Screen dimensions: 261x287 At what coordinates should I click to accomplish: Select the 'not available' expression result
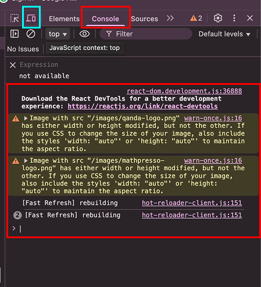click(x=44, y=76)
